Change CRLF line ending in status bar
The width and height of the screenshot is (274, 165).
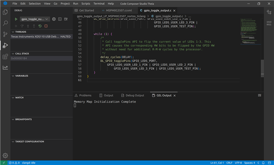tap(229, 163)
